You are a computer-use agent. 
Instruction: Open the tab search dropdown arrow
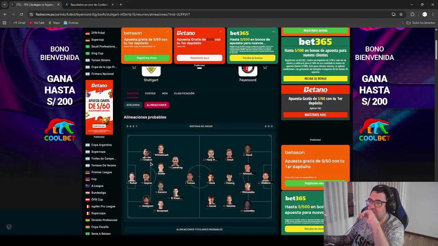(4, 5)
